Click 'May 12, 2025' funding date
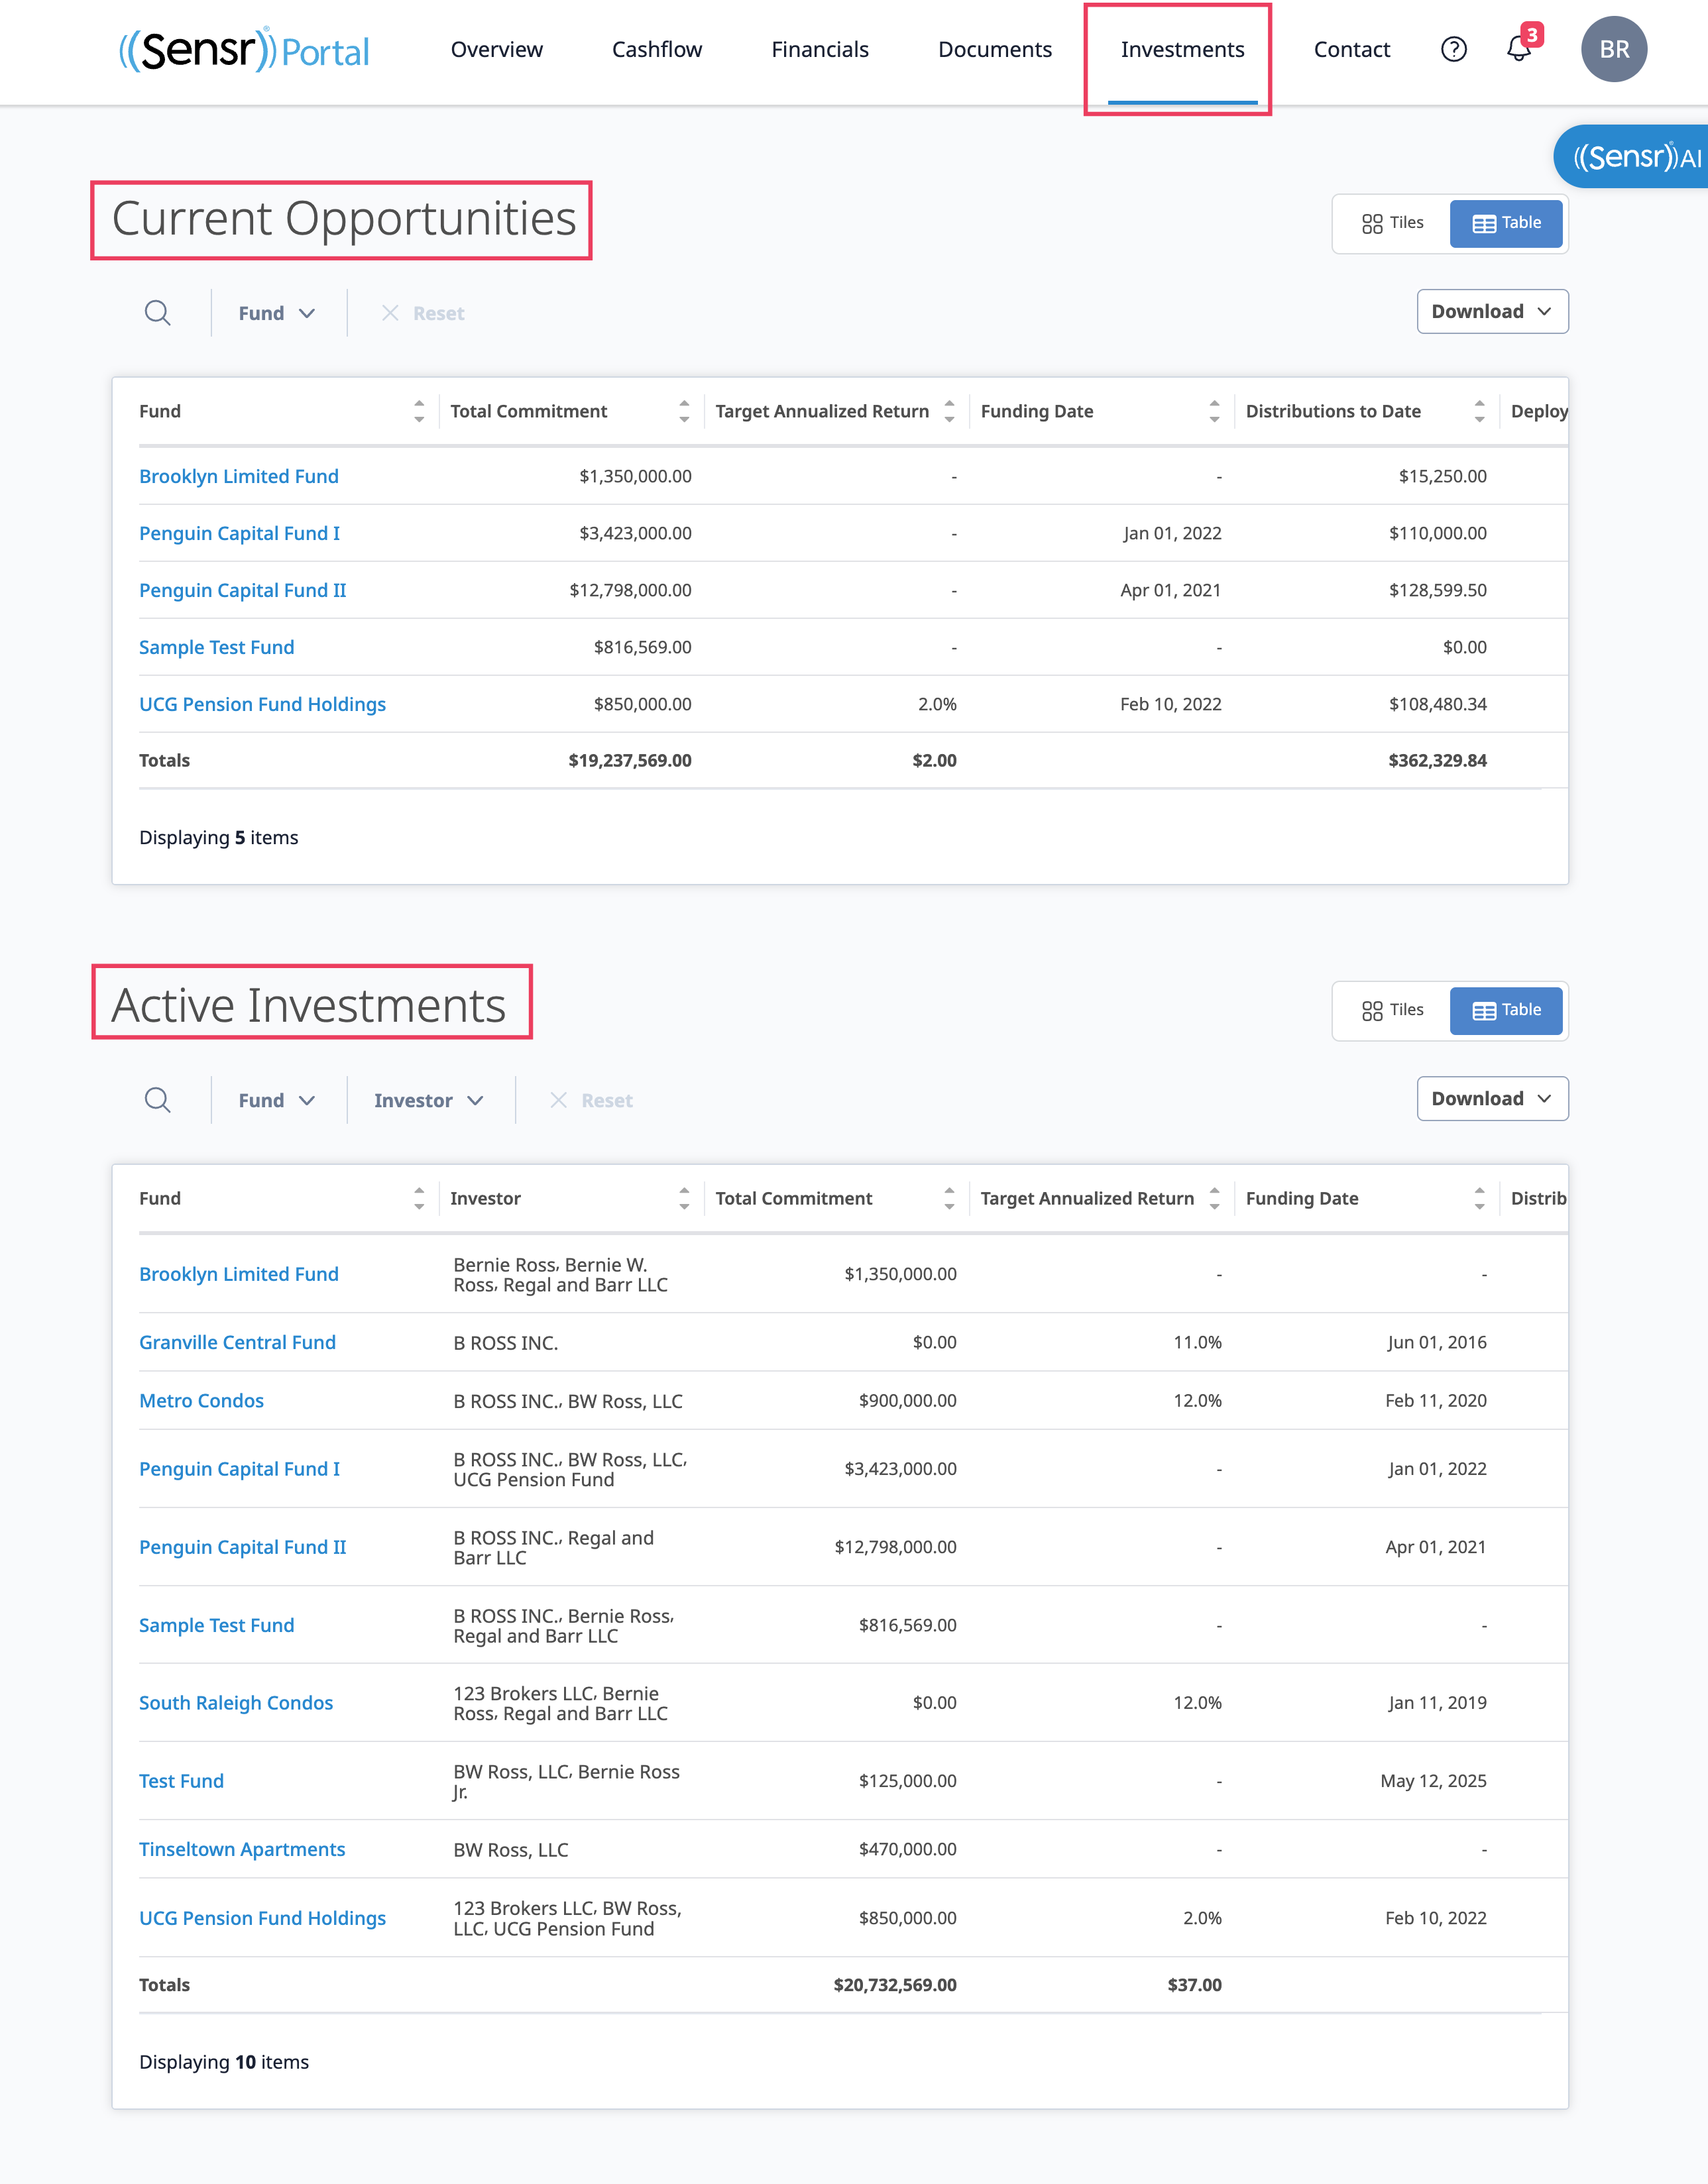 click(x=1433, y=1780)
